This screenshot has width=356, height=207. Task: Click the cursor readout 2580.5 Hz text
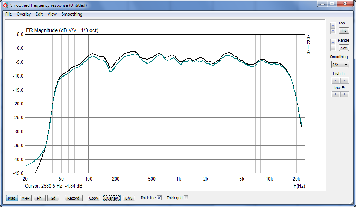(x=54, y=186)
